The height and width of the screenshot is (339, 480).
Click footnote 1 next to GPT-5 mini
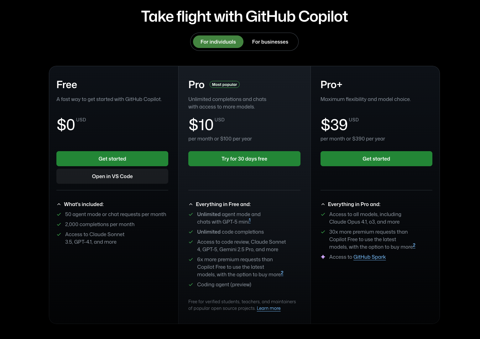click(250, 220)
